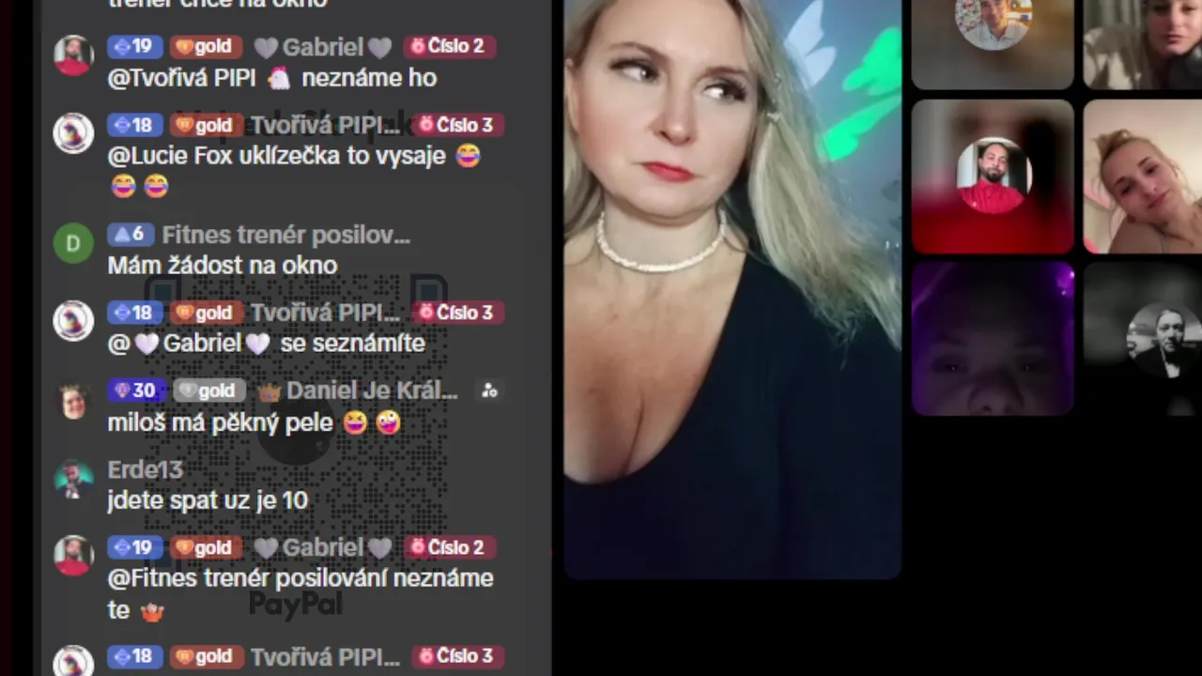Open Gabriel's avatar beside 'neznáme ho' message
Viewport: 1202px width, 676px height.
[73, 55]
